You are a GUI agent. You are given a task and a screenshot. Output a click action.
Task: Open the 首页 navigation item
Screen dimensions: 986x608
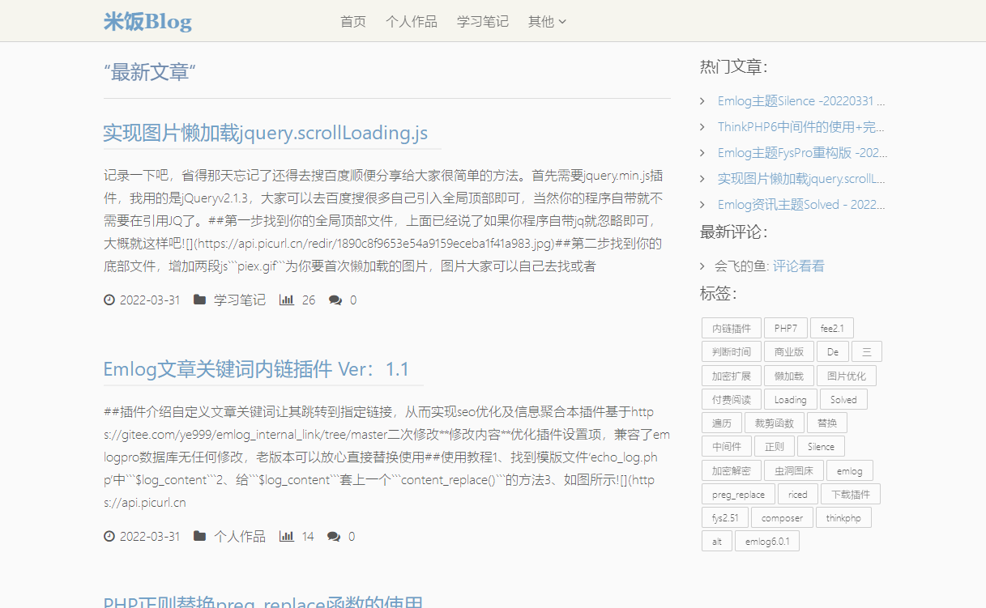tap(353, 22)
